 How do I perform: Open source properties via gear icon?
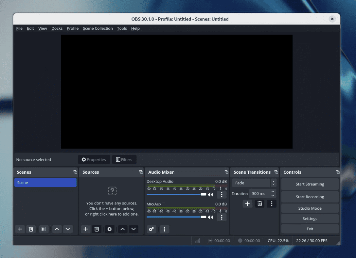point(110,229)
